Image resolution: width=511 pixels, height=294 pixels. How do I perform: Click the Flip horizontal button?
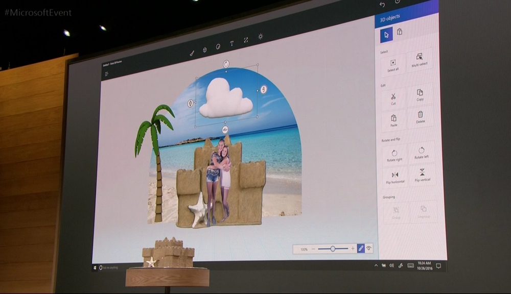(394, 177)
